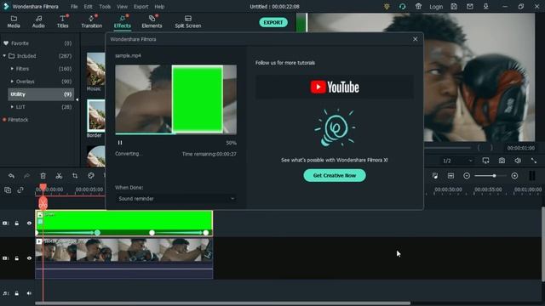This screenshot has width=545, height=306.
Task: Open the View menu
Action: pos(122,7)
